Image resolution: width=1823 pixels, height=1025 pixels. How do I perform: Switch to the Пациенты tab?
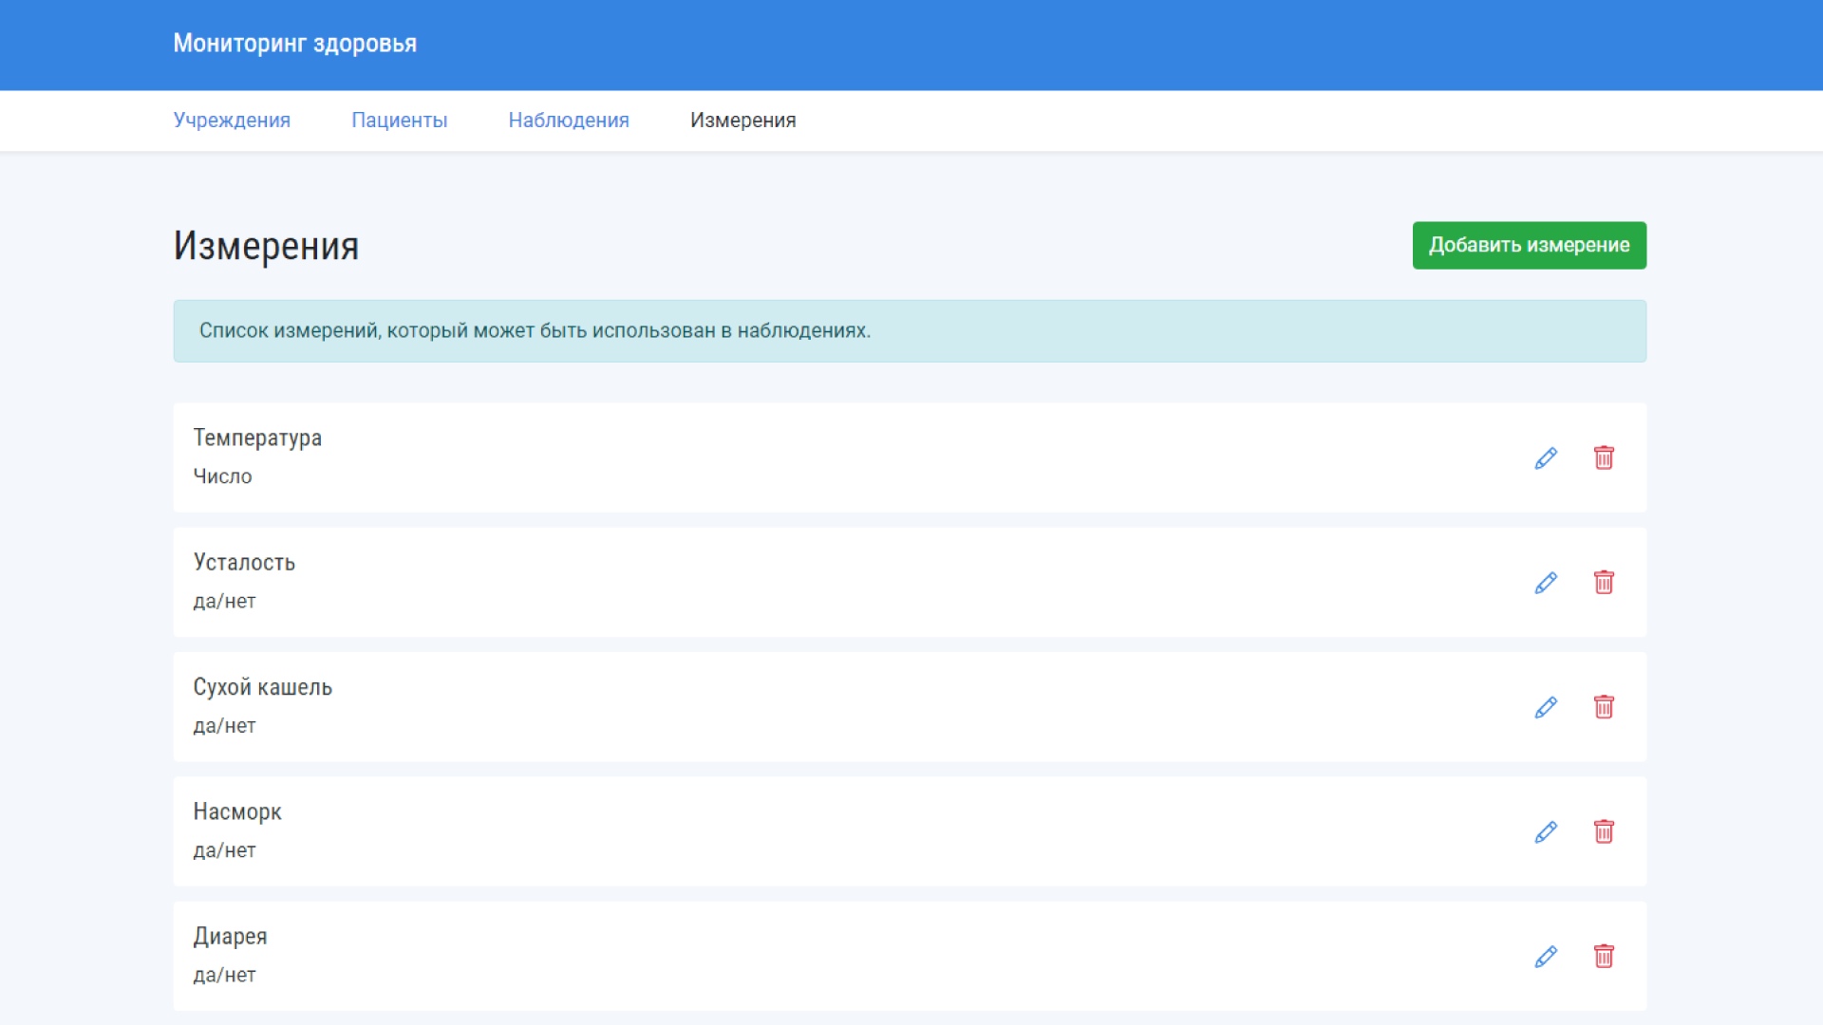[x=399, y=121]
